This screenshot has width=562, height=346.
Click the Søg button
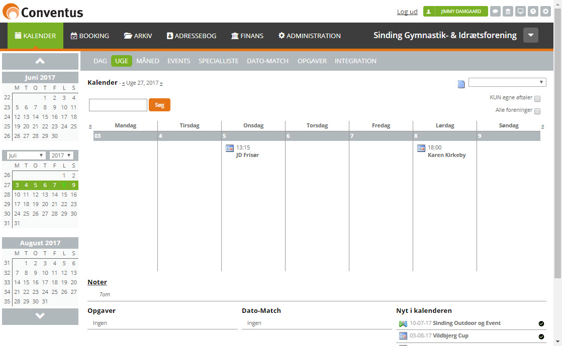coord(159,105)
